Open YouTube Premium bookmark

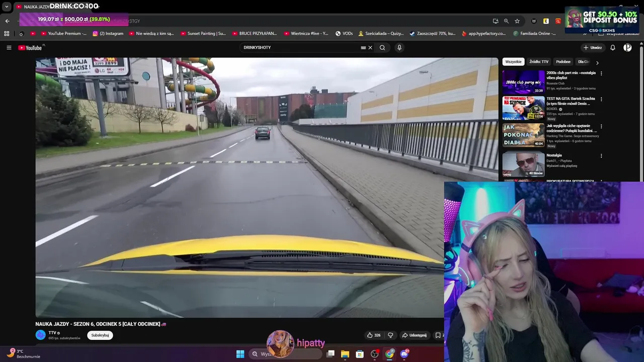click(x=63, y=34)
